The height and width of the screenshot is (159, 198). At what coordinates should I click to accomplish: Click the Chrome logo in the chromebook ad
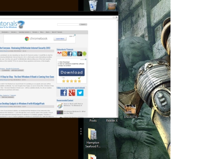[x=27, y=38]
